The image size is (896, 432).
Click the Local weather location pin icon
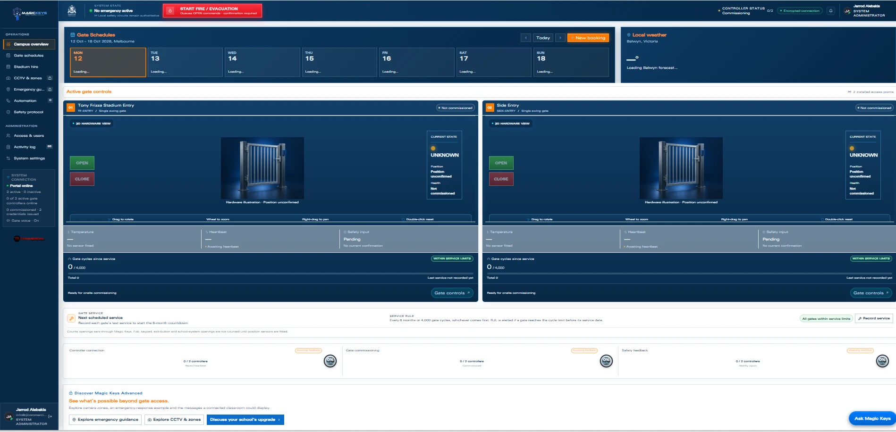[x=629, y=35]
